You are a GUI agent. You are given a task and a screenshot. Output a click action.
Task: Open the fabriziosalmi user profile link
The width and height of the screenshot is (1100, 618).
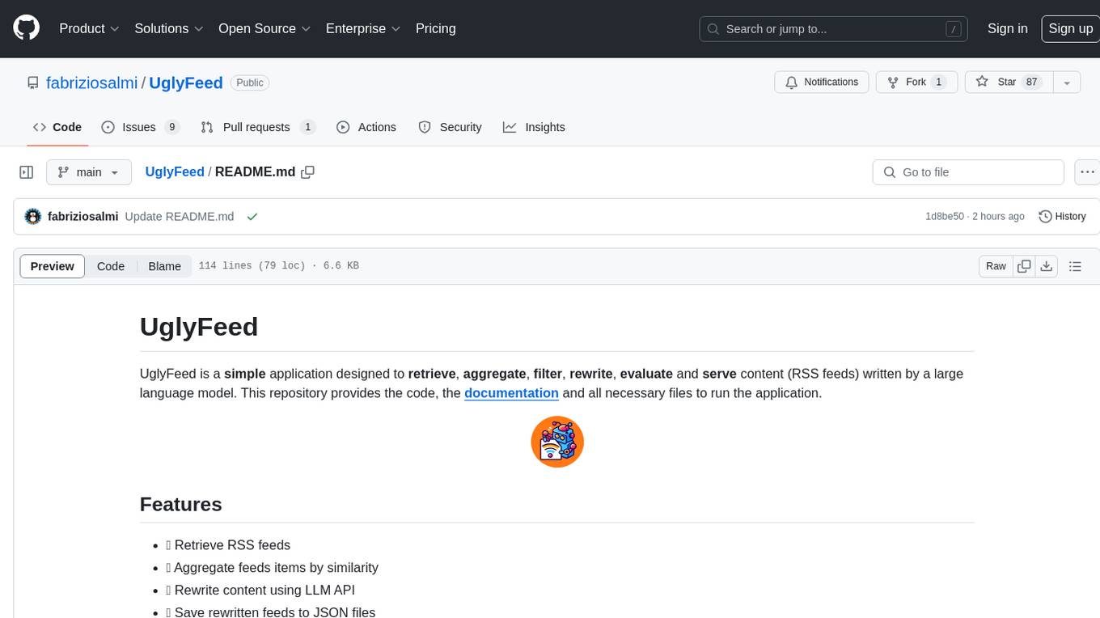tap(91, 83)
